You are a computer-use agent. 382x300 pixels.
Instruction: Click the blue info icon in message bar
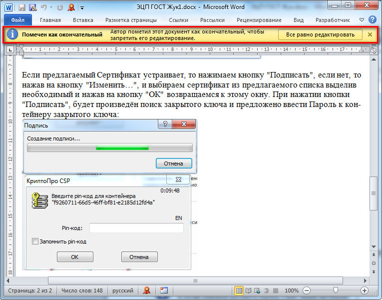(12, 34)
